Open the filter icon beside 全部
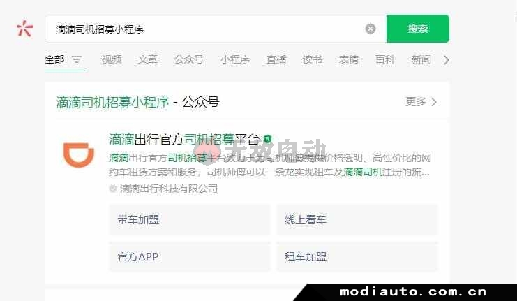The image size is (517, 301). pyautogui.click(x=77, y=60)
